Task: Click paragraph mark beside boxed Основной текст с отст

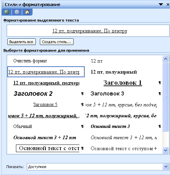Action: [82, 148]
